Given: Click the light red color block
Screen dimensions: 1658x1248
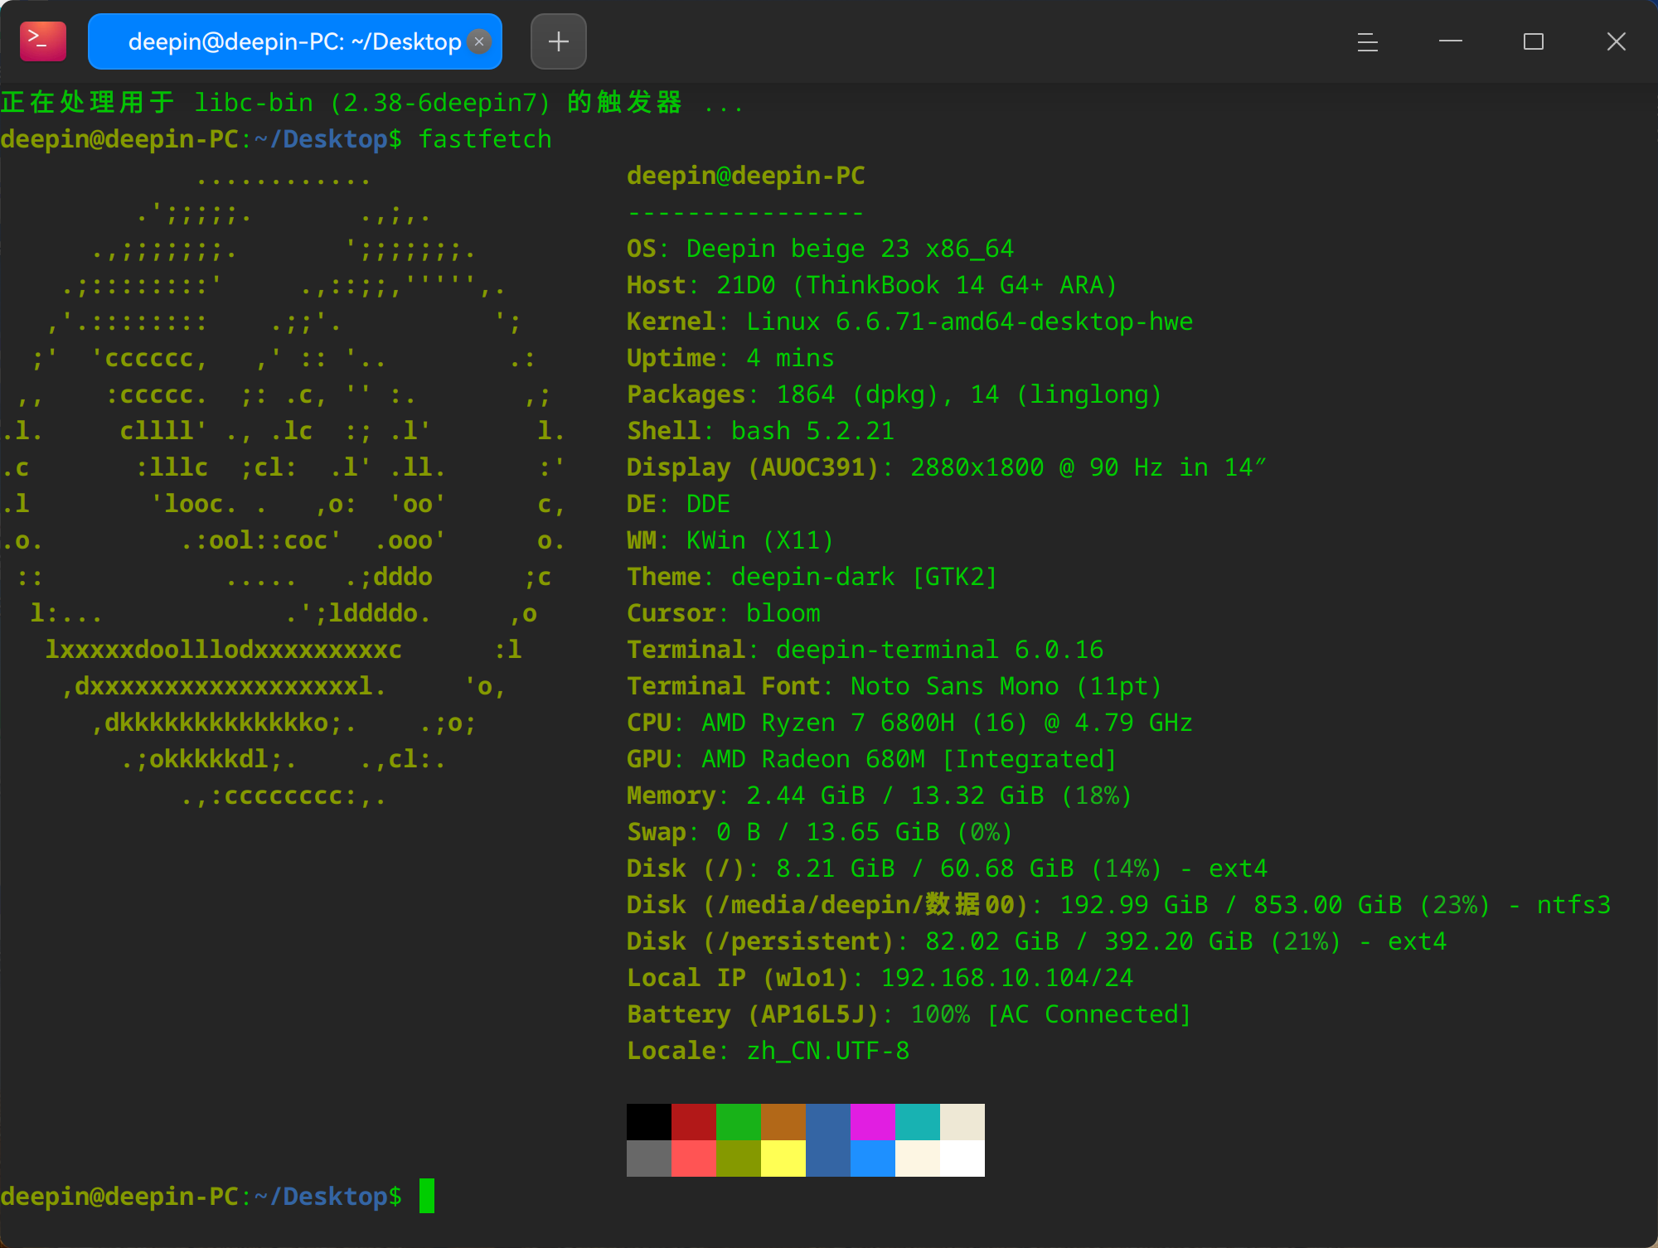Looking at the screenshot, I should pyautogui.click(x=694, y=1159).
